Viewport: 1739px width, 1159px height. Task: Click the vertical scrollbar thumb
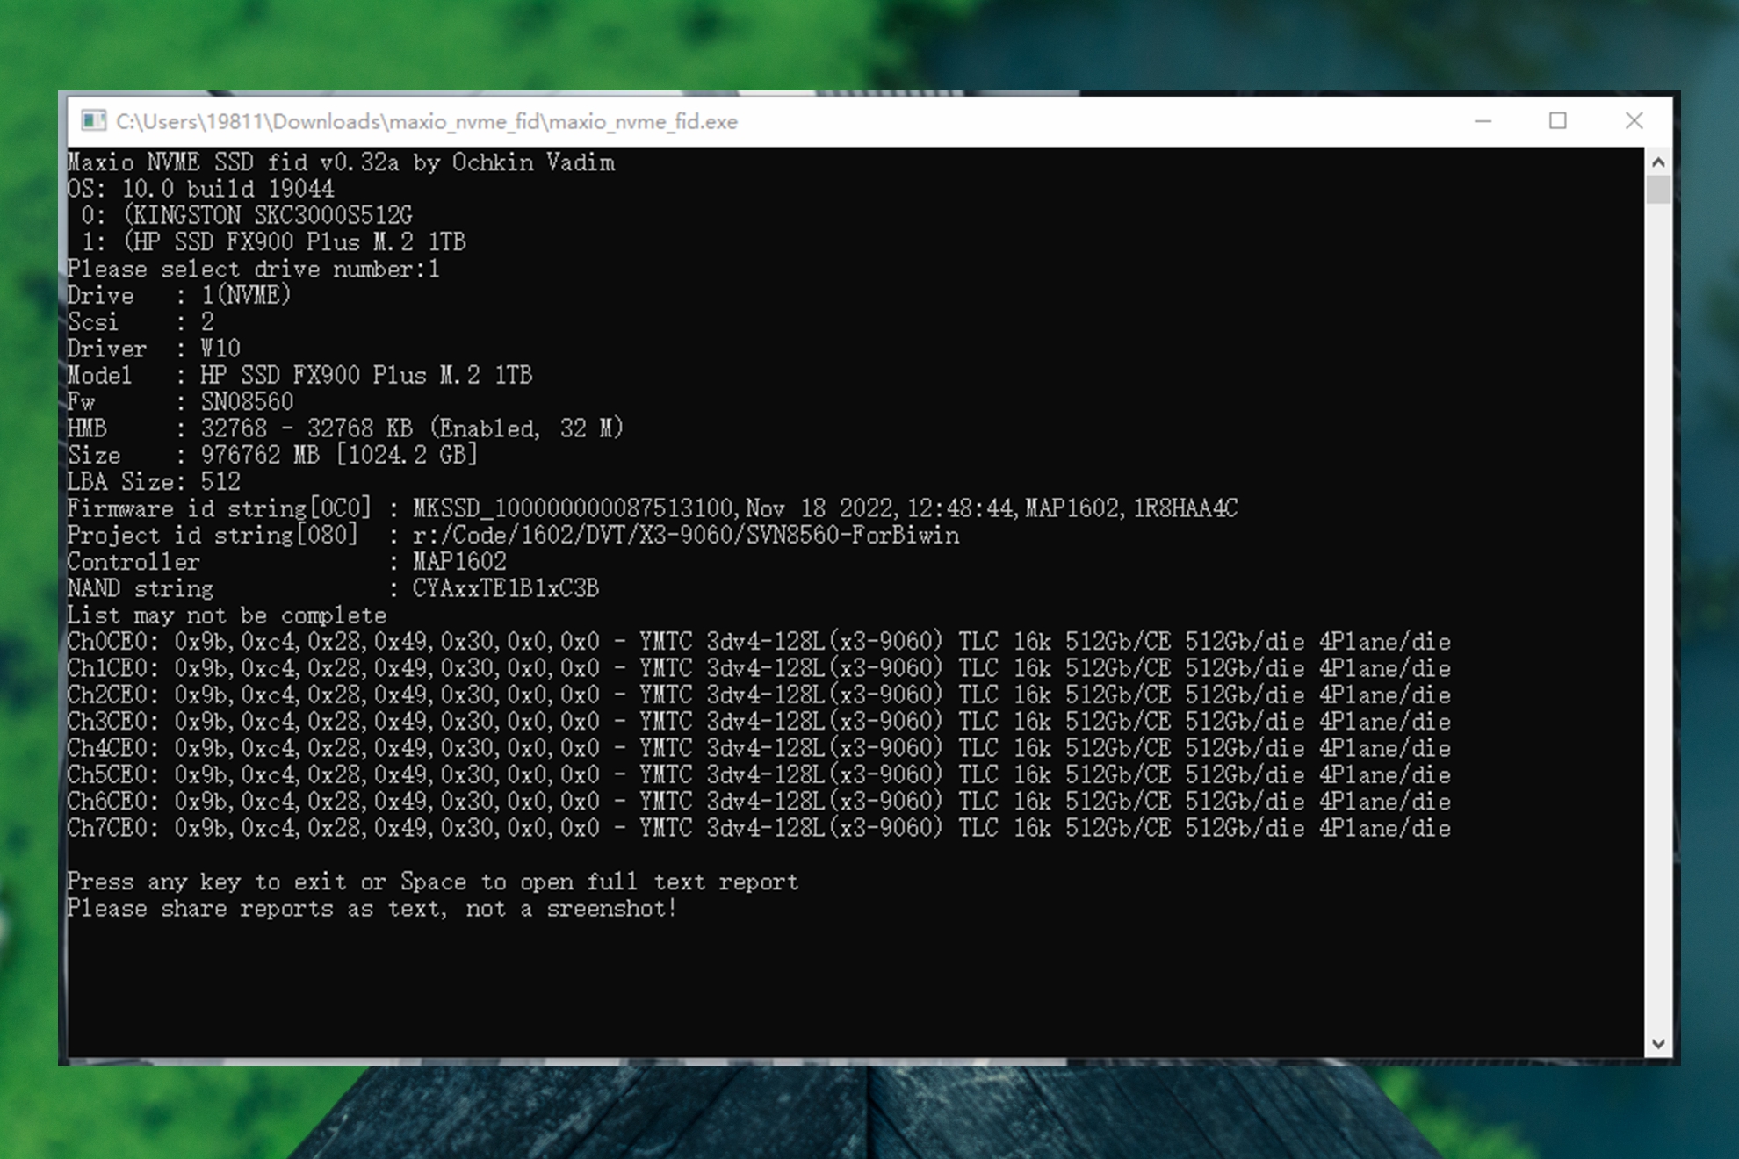(x=1658, y=190)
